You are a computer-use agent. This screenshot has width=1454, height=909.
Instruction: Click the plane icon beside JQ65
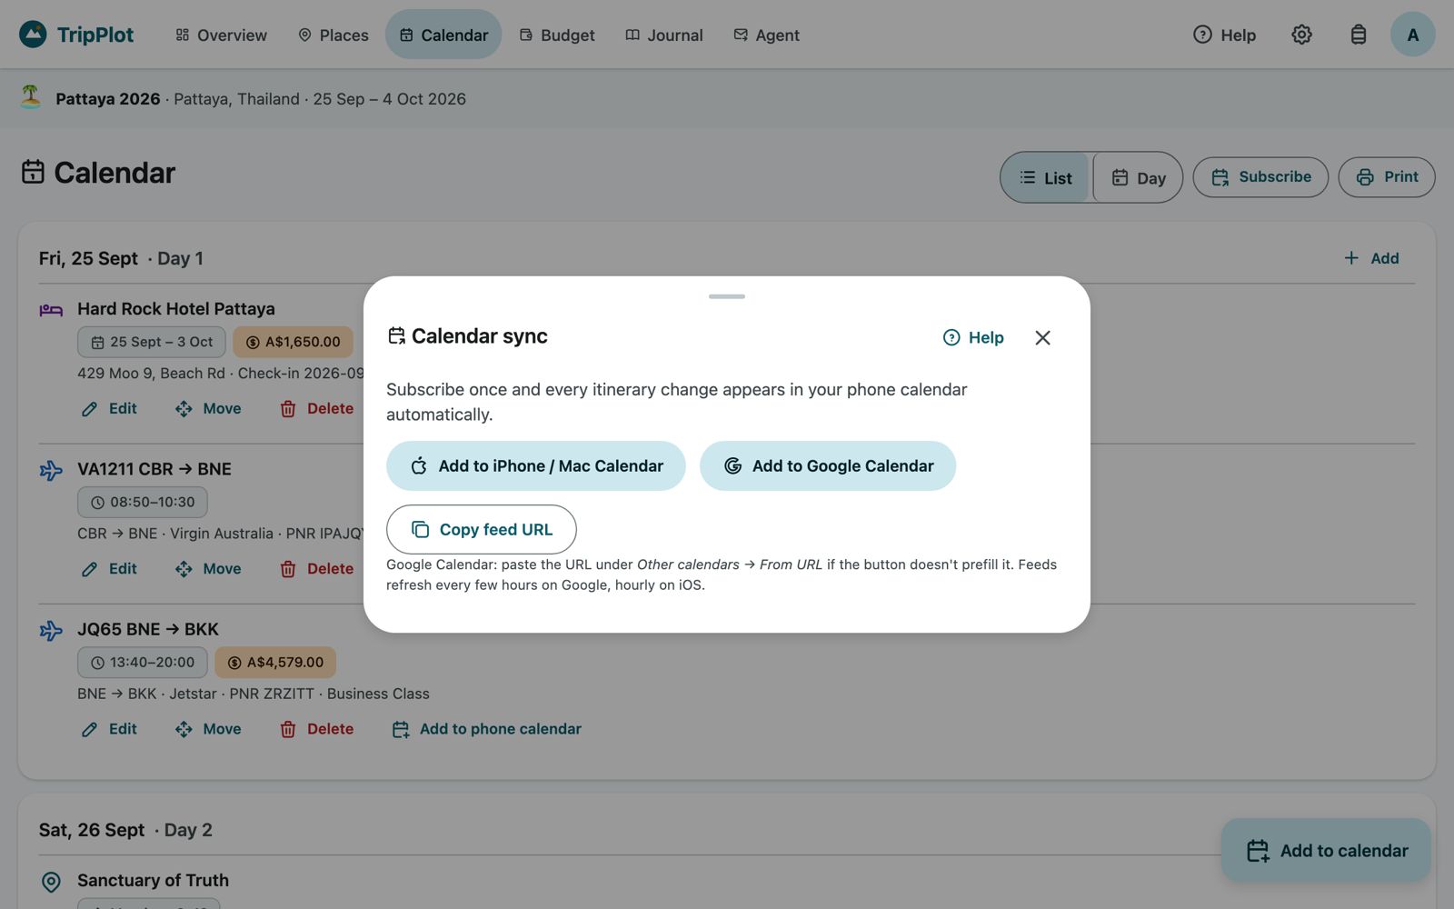(x=51, y=630)
